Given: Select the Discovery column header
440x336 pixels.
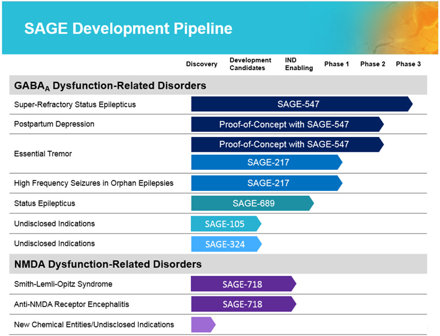Looking at the screenshot, I should (x=201, y=64).
